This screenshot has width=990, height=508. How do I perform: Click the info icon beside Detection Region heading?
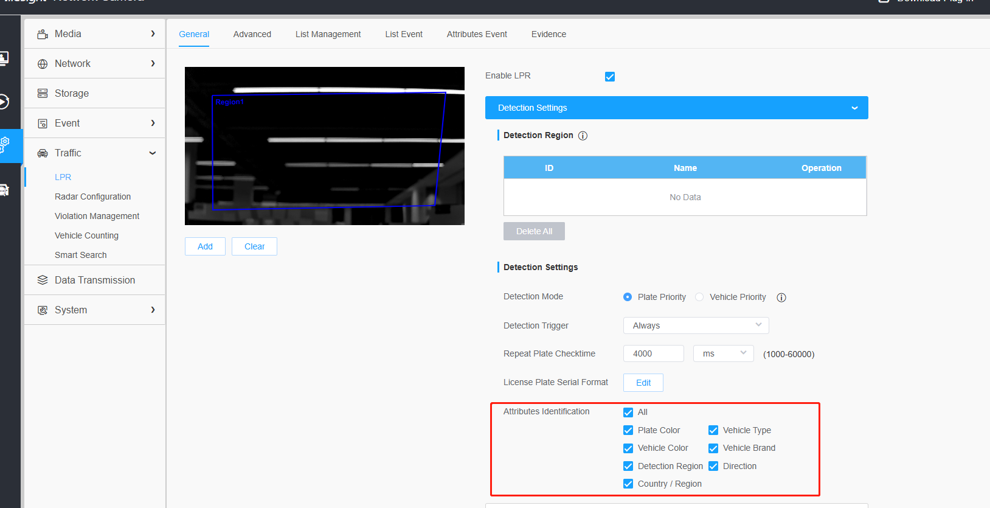point(583,136)
